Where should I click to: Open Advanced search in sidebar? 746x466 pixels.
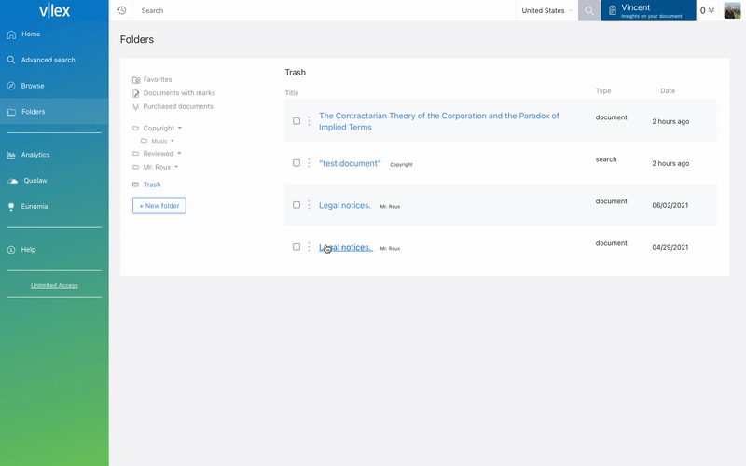[x=48, y=60]
